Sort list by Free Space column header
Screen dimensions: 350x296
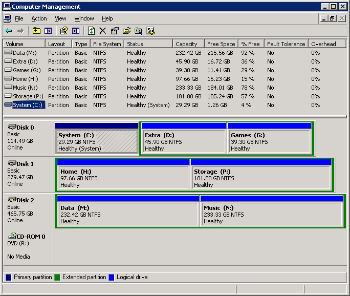(x=221, y=44)
